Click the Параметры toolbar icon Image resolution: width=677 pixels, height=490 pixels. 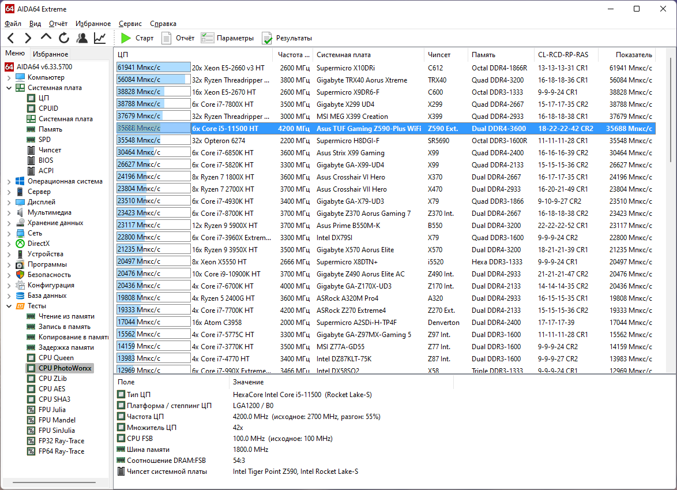[x=207, y=38]
